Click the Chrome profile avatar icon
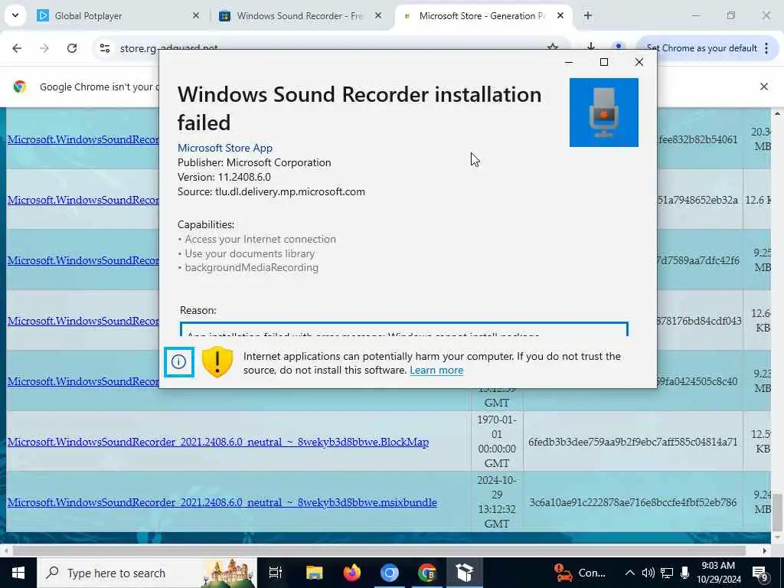784x588 pixels. (x=619, y=47)
